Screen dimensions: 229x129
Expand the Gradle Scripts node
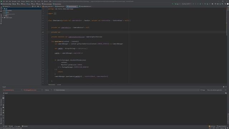coord(3,18)
